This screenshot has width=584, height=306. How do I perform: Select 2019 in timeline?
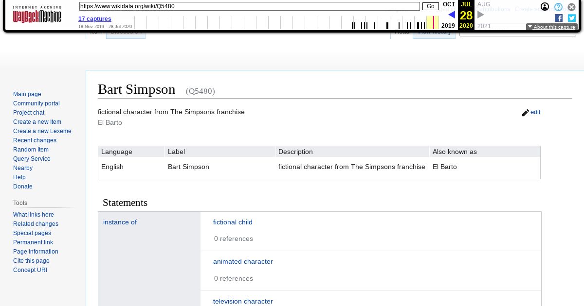(x=448, y=26)
